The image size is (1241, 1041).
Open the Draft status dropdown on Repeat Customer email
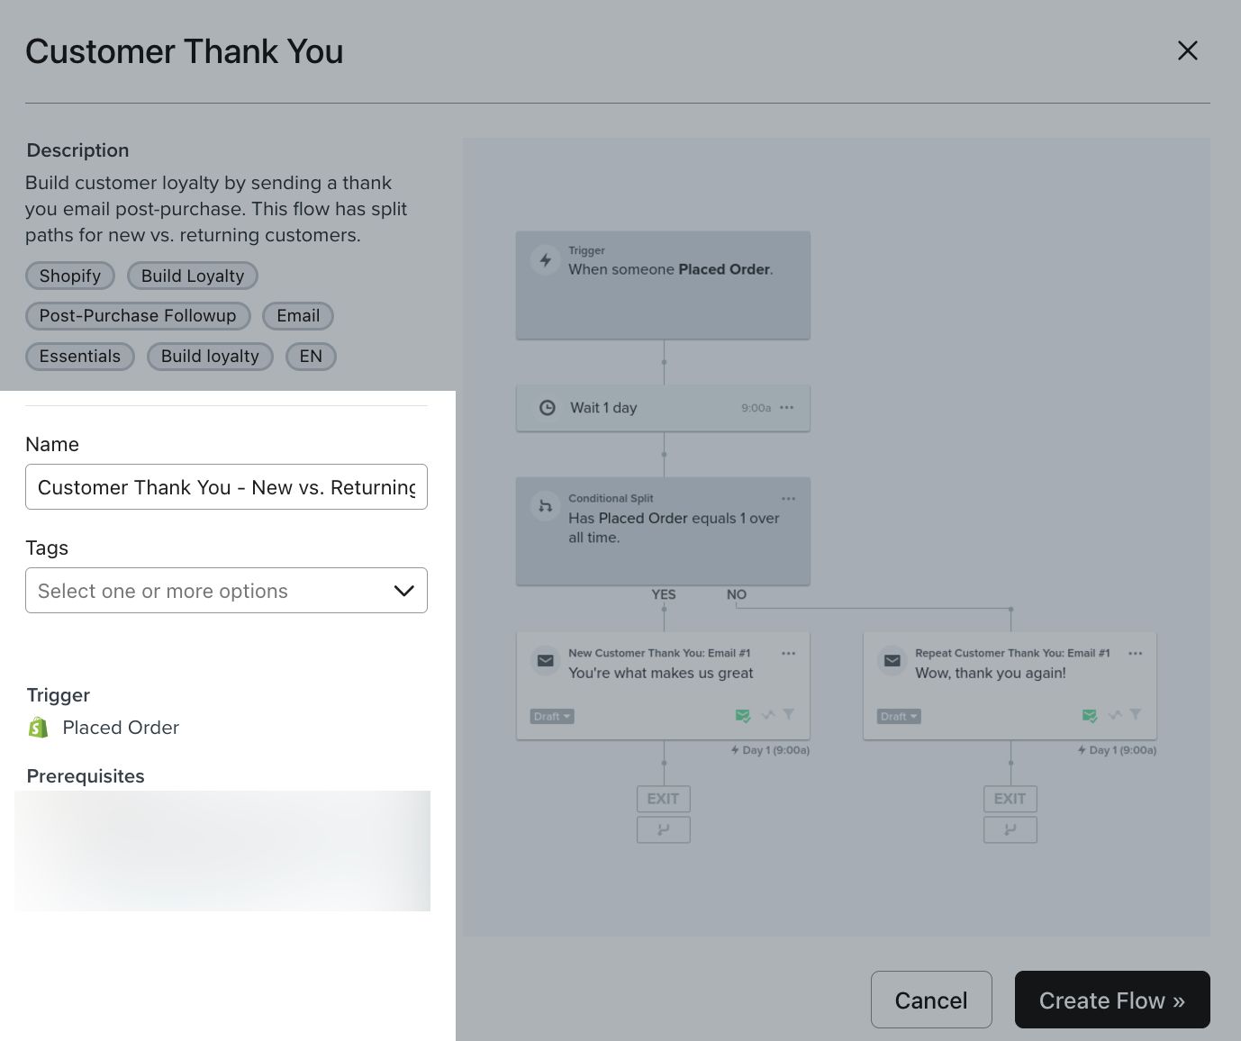(898, 716)
